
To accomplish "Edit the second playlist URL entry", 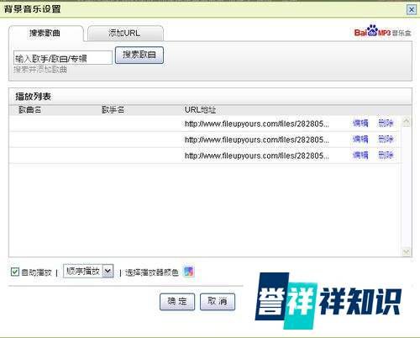I will 360,139.
